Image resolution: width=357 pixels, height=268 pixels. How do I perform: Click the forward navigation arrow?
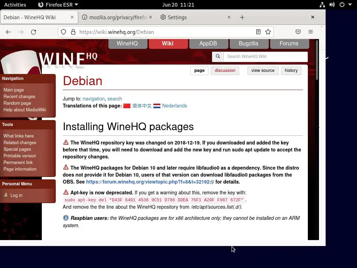tap(21, 32)
